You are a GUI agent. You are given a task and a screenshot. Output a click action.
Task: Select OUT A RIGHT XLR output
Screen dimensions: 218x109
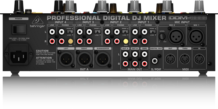84,59
